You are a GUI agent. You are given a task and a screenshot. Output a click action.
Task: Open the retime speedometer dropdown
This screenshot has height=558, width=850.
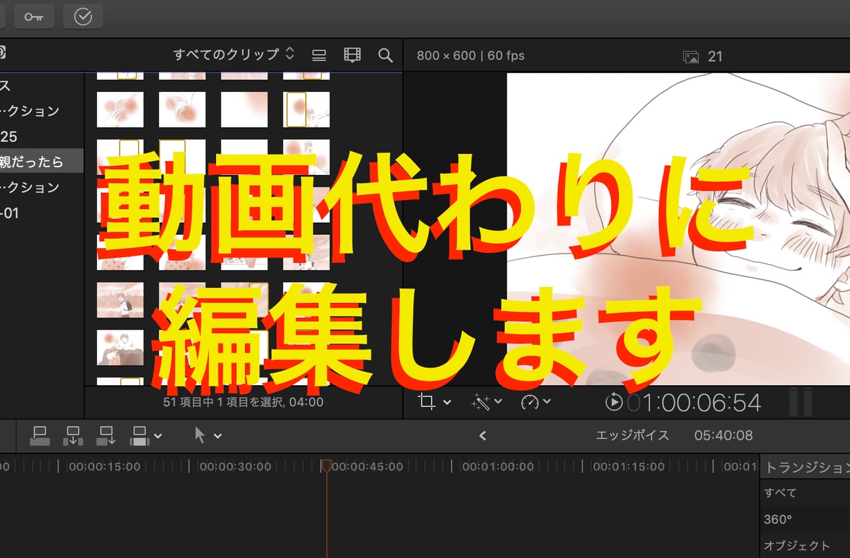pyautogui.click(x=536, y=402)
